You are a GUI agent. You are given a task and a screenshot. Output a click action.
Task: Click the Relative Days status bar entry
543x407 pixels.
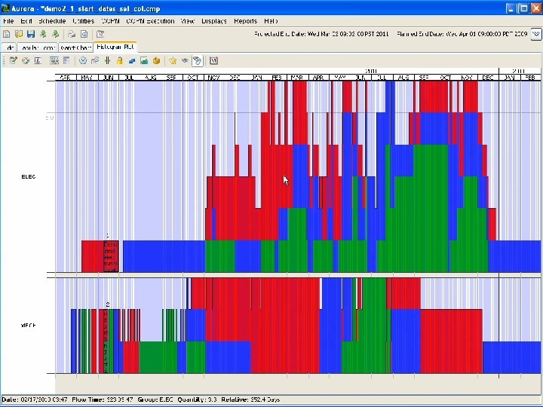250,399
